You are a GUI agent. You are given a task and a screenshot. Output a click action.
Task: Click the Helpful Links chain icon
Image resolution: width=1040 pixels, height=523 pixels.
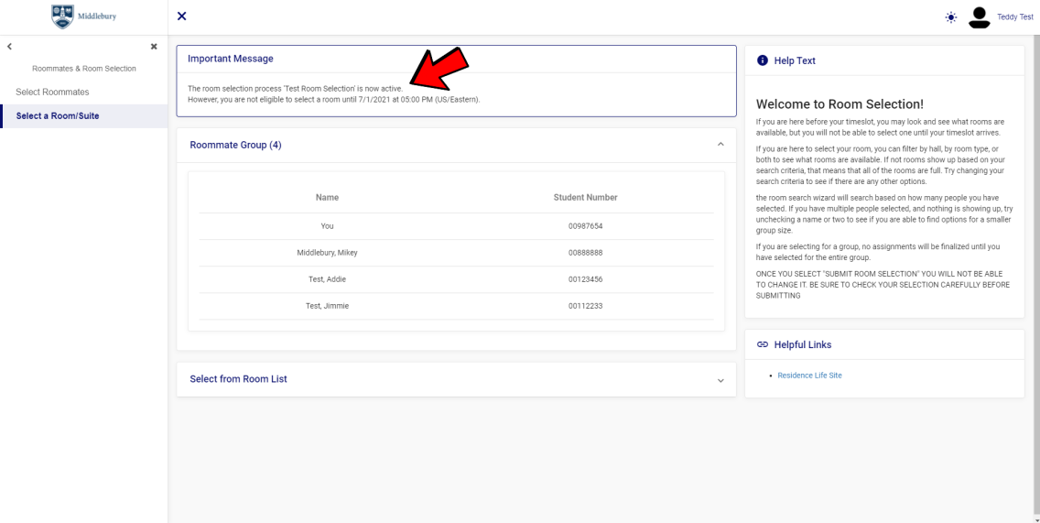[763, 344]
